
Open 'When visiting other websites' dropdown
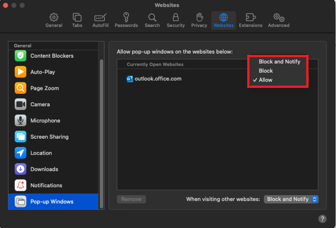tap(291, 199)
